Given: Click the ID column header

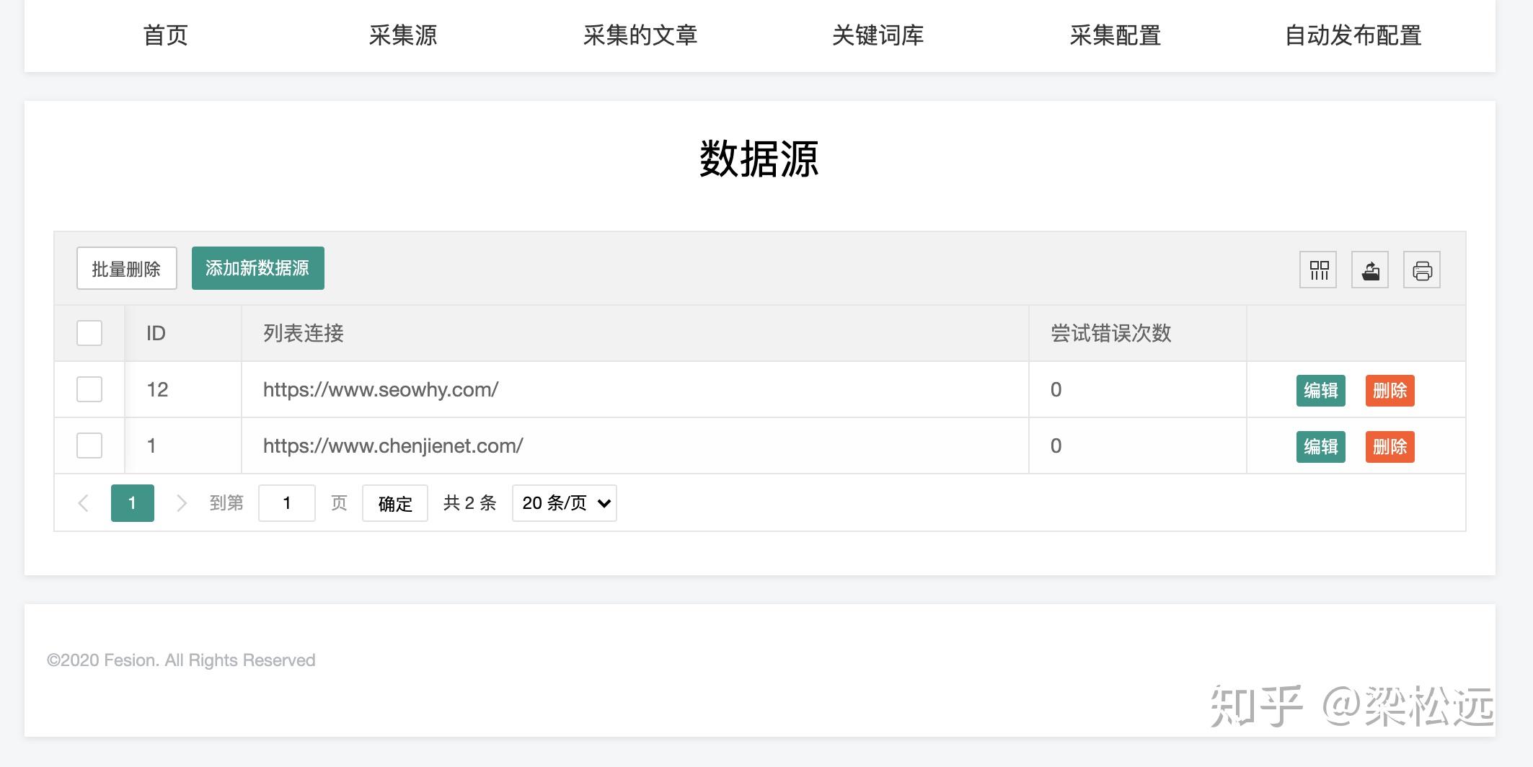Looking at the screenshot, I should coord(183,333).
